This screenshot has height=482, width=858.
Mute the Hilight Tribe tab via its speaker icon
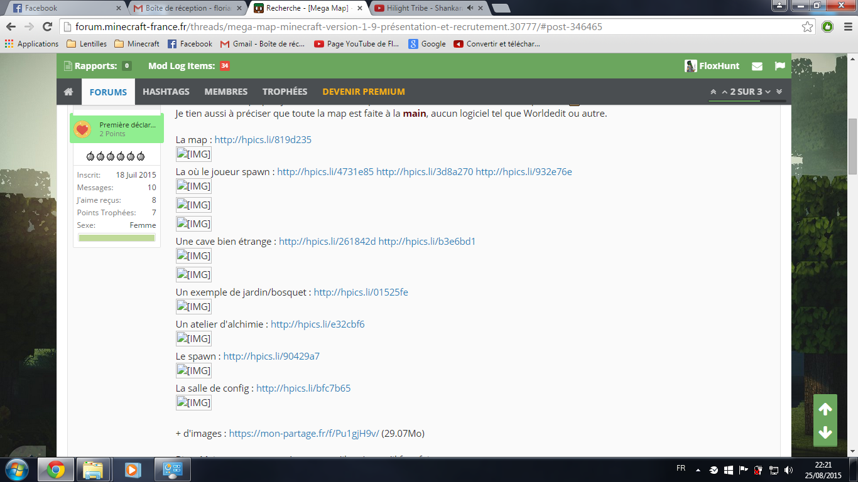pos(470,8)
